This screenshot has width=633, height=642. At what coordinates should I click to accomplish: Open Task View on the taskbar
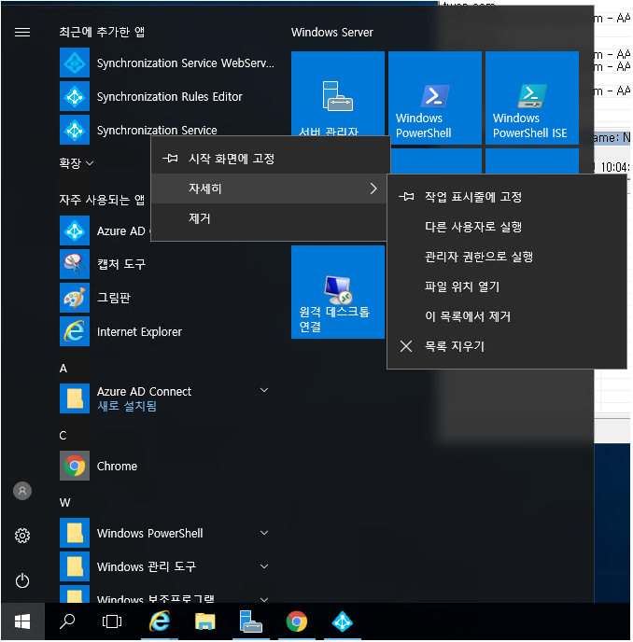(112, 621)
